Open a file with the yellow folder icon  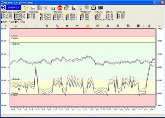point(26,8)
